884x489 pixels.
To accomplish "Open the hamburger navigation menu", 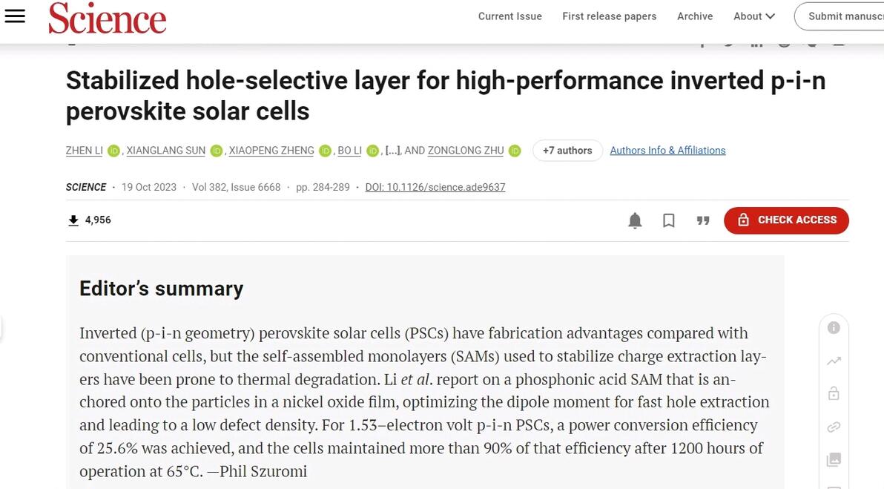I will coord(15,16).
